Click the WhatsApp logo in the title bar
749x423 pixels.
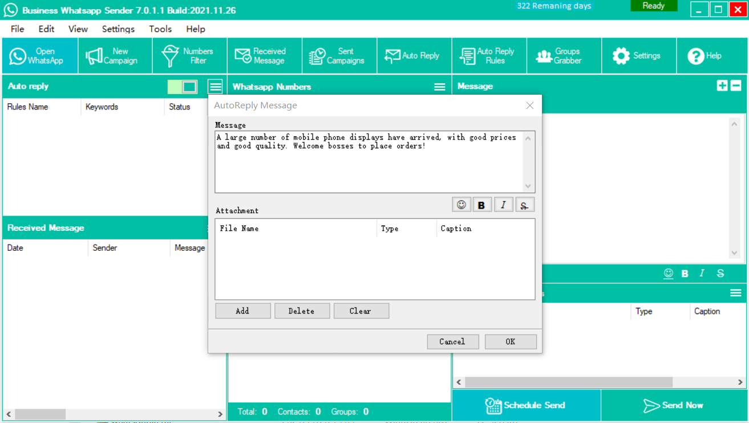10,10
